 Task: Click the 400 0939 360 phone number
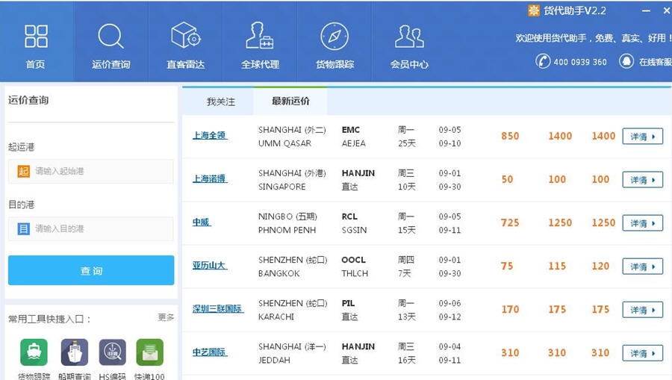point(580,62)
